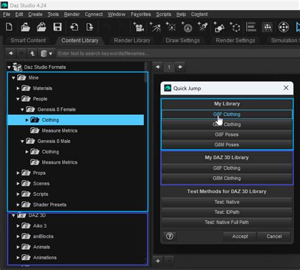Click the Create New Camera icon
This screenshot has width=300, height=270.
tap(139, 27)
